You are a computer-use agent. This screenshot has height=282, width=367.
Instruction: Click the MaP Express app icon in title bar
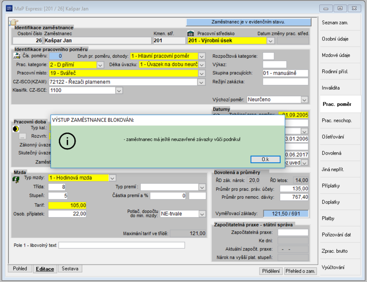(x=9, y=8)
